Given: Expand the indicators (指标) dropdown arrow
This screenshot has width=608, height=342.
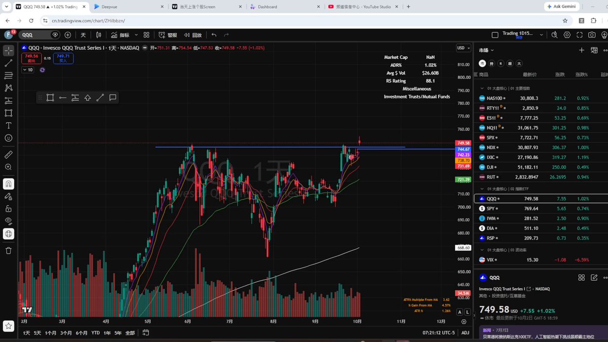Looking at the screenshot, I should click(x=135, y=35).
